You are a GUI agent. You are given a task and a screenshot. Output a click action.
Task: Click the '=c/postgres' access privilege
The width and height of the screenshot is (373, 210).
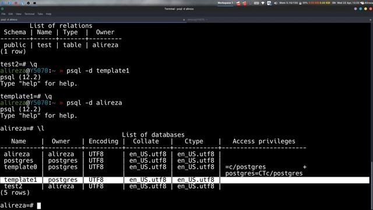245,167
